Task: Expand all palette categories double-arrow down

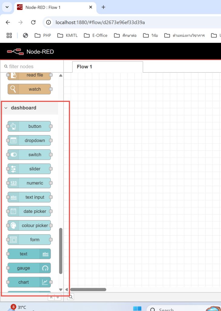Action: 58,297
